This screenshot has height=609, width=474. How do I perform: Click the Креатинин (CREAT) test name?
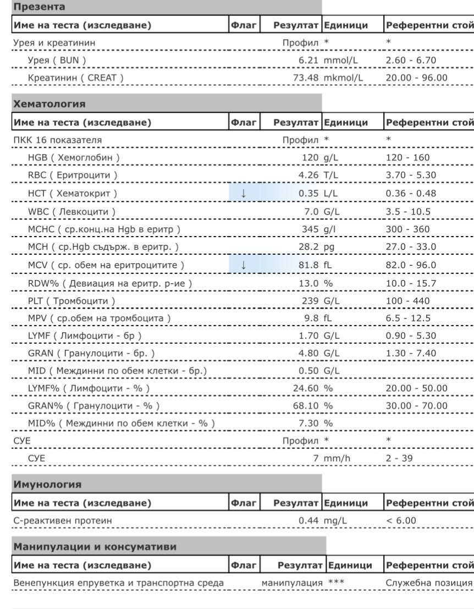pos(75,78)
